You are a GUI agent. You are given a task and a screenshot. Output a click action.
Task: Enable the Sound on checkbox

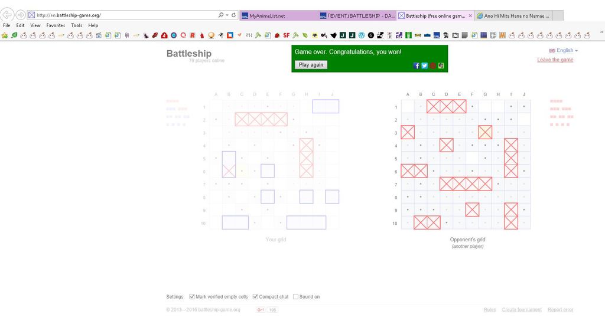point(295,297)
